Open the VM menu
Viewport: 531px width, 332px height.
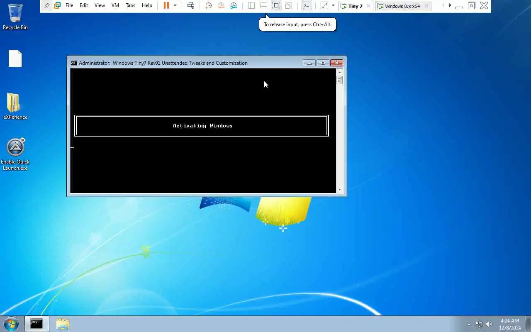pos(115,5)
